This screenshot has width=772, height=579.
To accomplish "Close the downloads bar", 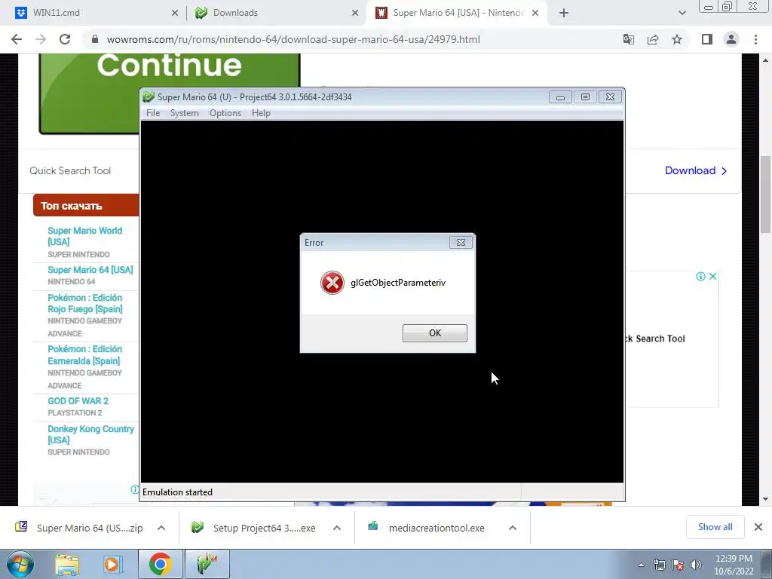I will point(758,527).
